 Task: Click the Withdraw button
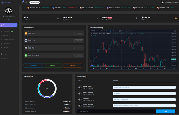pos(33,66)
